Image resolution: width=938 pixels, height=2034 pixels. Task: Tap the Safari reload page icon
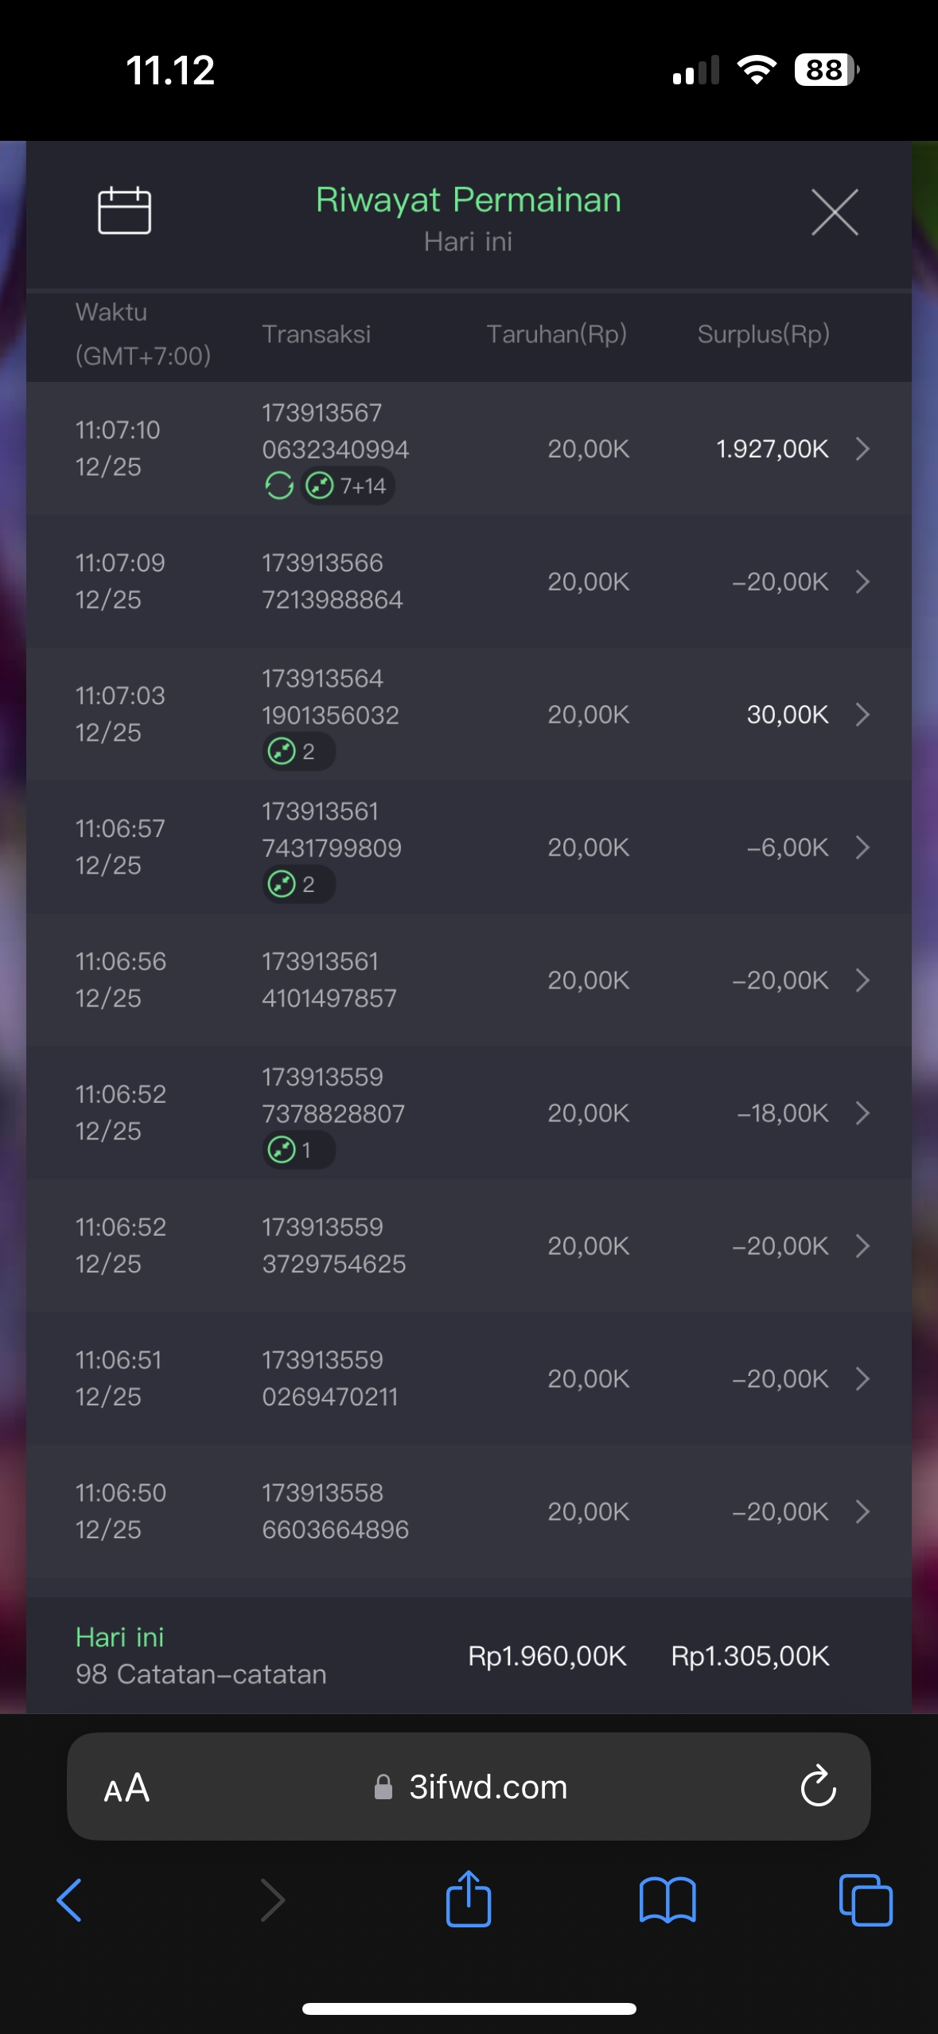pos(818,1787)
